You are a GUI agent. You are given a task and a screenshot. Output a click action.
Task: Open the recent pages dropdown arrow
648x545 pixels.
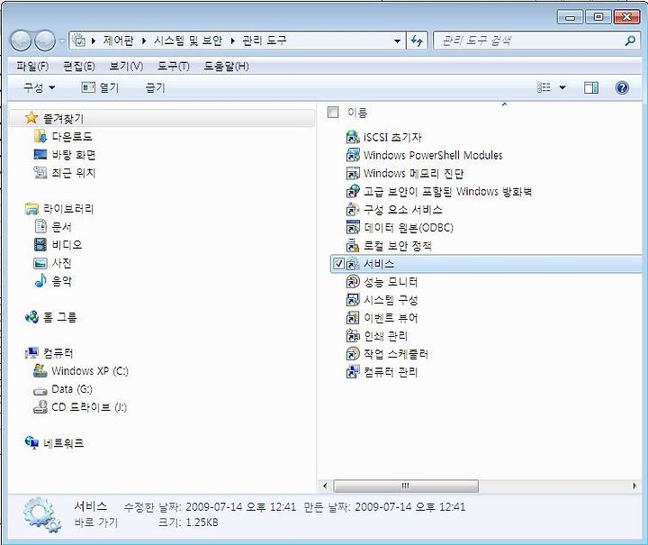coord(62,41)
